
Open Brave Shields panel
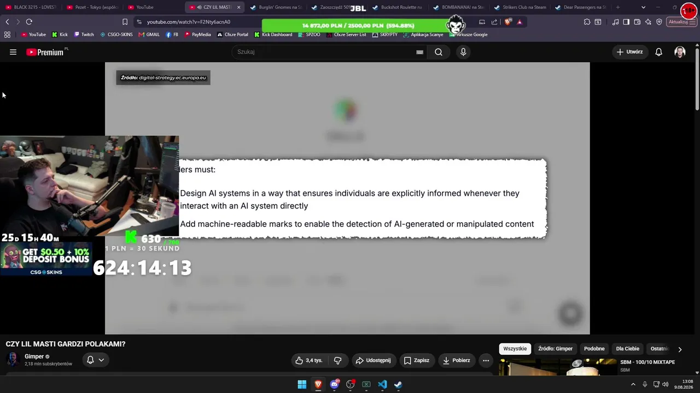[508, 22]
